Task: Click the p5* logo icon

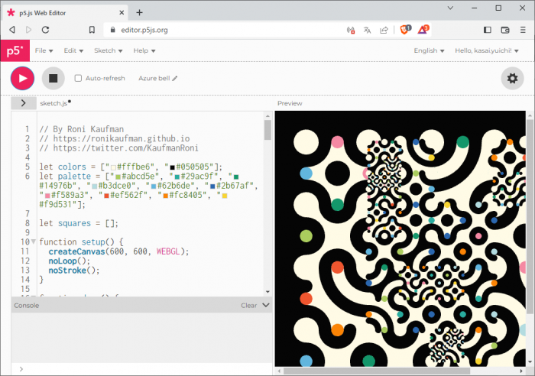Action: click(x=14, y=50)
